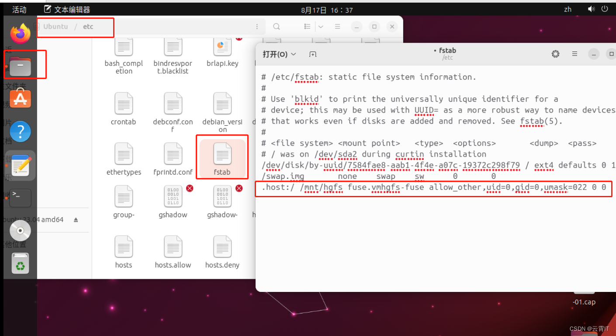Select the hosts.allow file

click(173, 252)
